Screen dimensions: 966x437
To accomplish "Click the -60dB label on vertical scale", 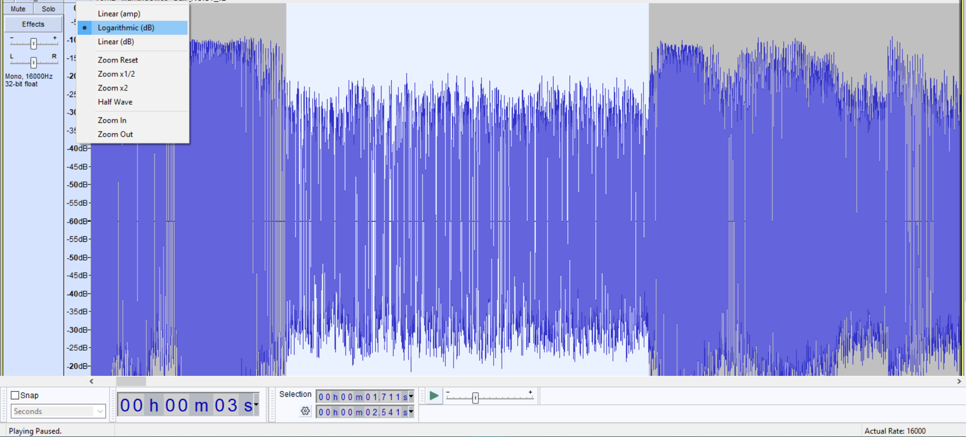I will 78,221.
